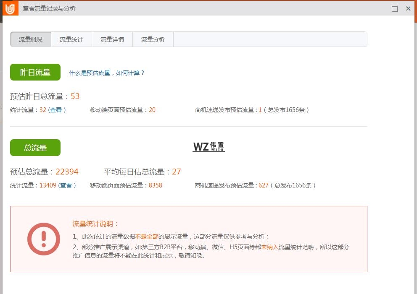Select the 流量详情 tab

pyautogui.click(x=112, y=39)
